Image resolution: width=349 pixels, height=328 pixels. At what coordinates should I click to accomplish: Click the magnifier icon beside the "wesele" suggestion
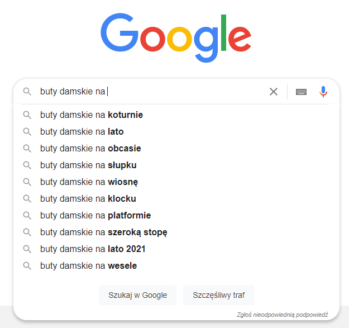27,266
